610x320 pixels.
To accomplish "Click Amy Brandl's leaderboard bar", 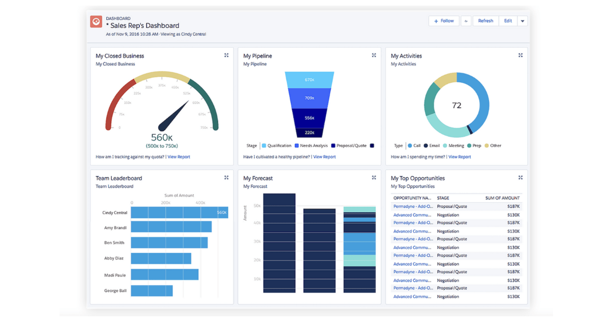I will (171, 227).
